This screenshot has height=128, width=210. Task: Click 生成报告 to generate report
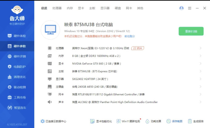(x=196, y=121)
